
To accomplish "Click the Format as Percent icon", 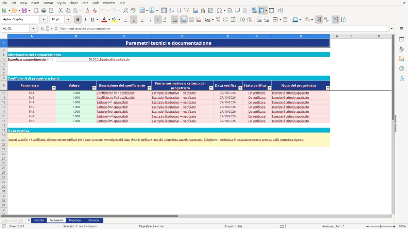I will (x=218, y=20).
